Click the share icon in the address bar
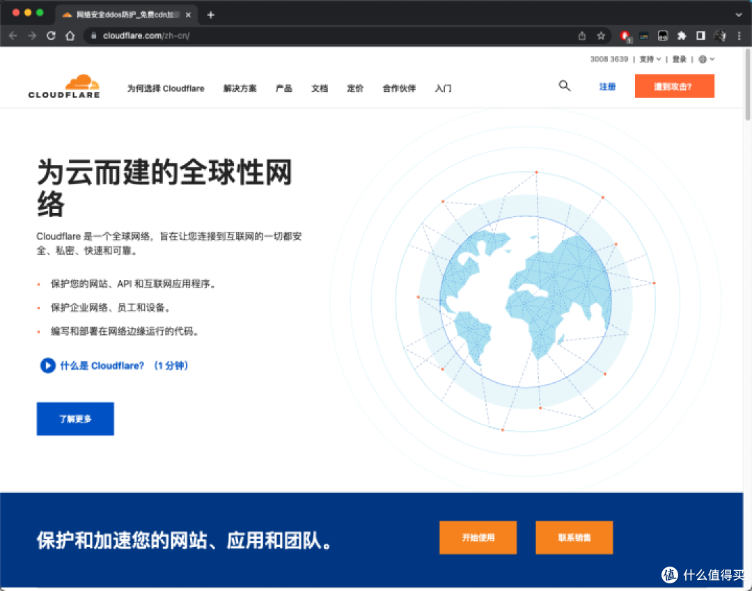This screenshot has width=752, height=591. pos(582,36)
